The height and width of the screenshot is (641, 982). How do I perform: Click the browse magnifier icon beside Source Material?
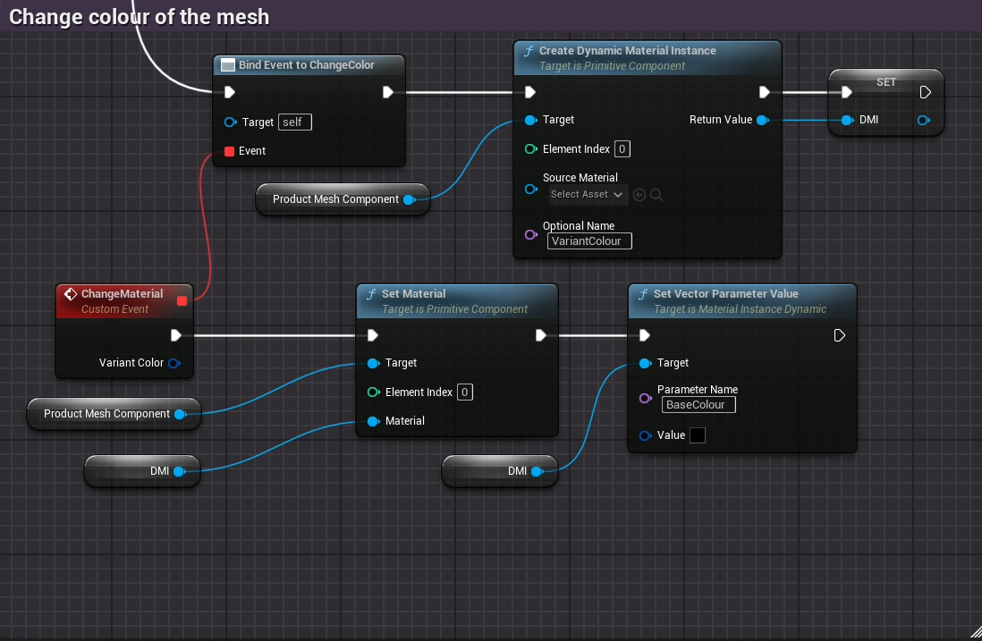click(x=656, y=195)
